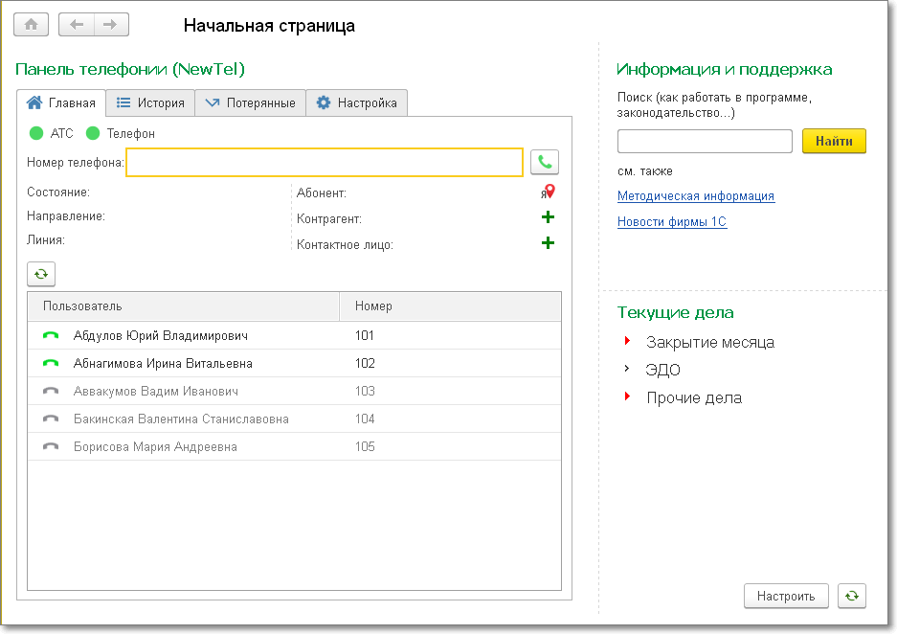Click the green phone icon for Абдулов

pos(51,336)
